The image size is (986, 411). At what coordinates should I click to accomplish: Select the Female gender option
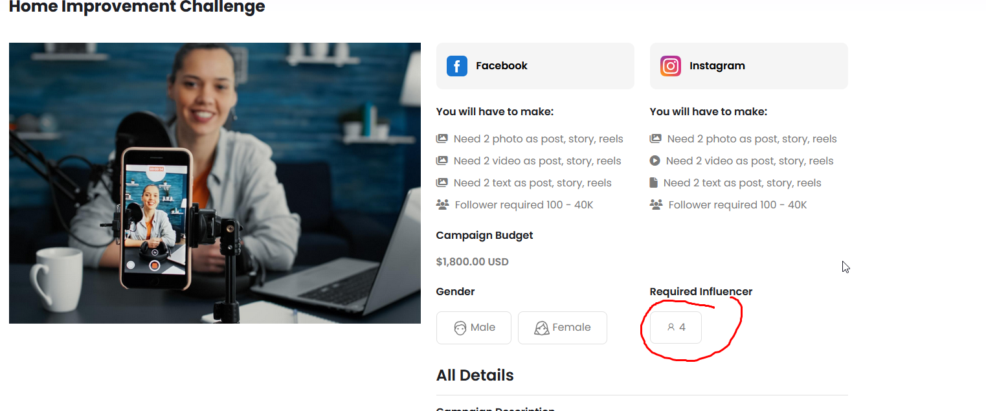[563, 328]
